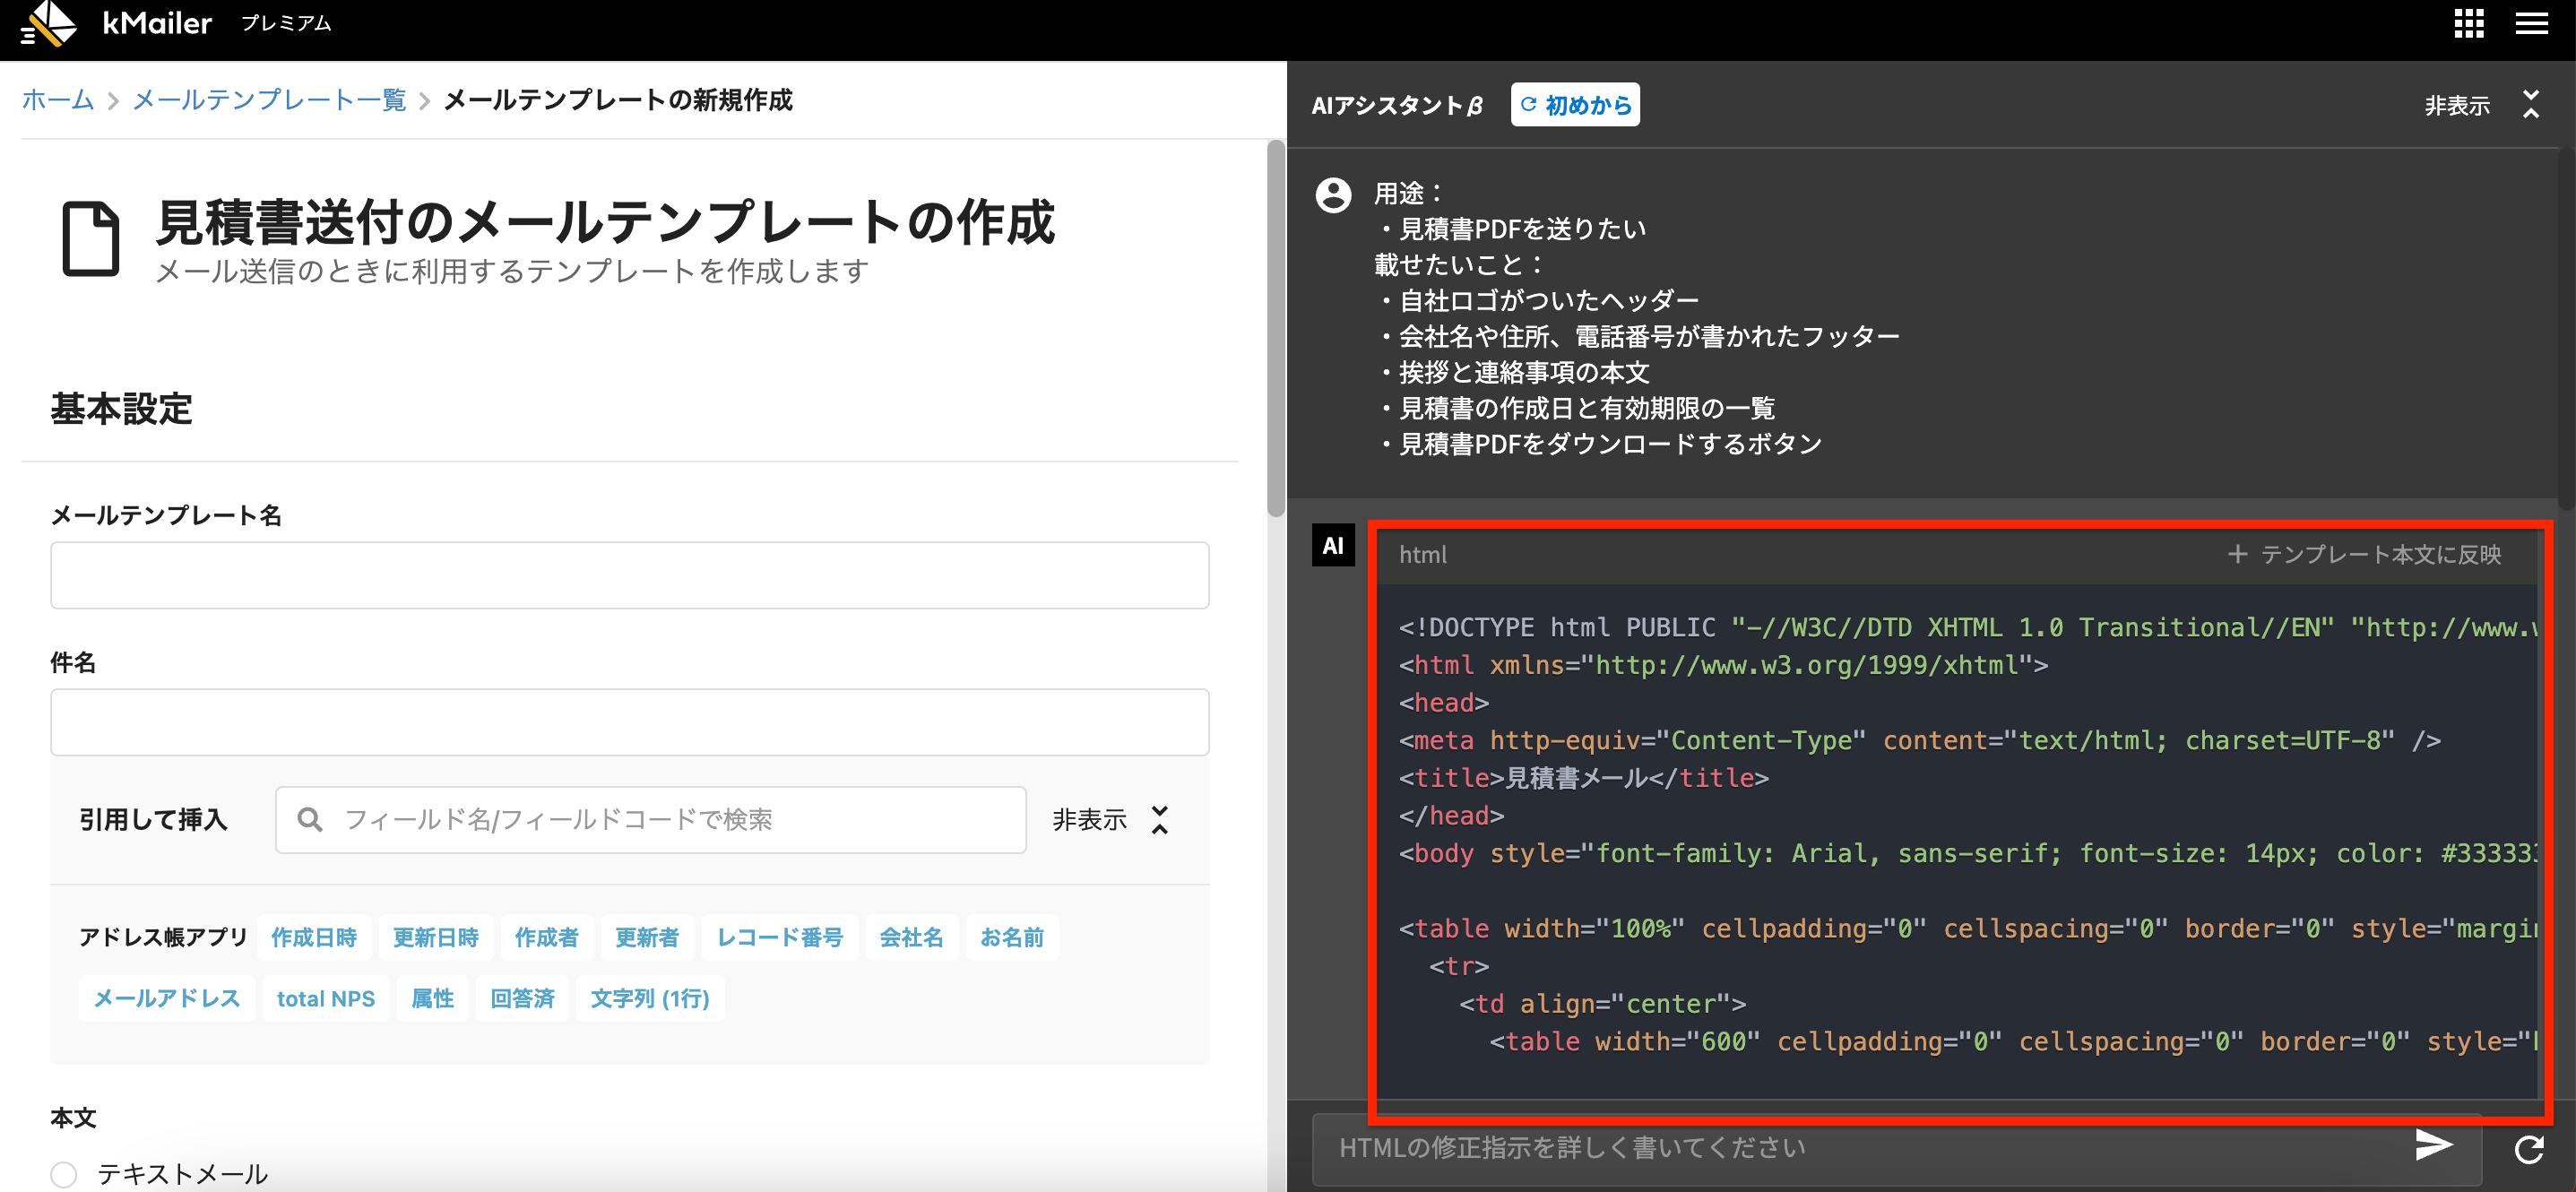Insert the 会社名 field tag

910,938
